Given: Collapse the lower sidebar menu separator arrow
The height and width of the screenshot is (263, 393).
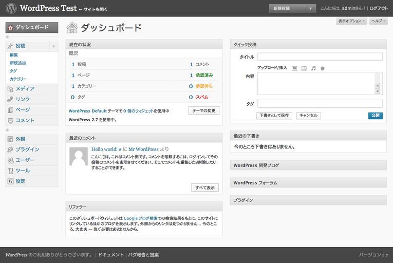Looking at the screenshot, I should [x=7, y=130].
